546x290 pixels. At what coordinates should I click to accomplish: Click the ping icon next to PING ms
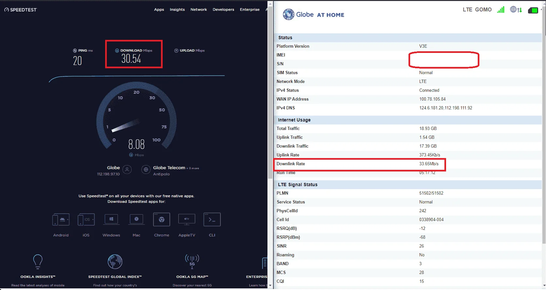(75, 51)
